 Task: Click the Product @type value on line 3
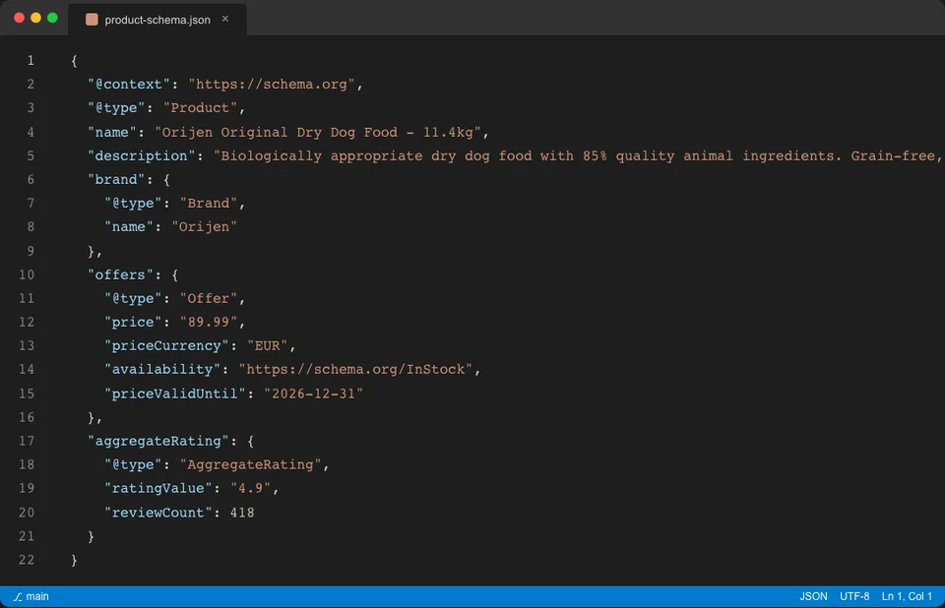pyautogui.click(x=200, y=107)
